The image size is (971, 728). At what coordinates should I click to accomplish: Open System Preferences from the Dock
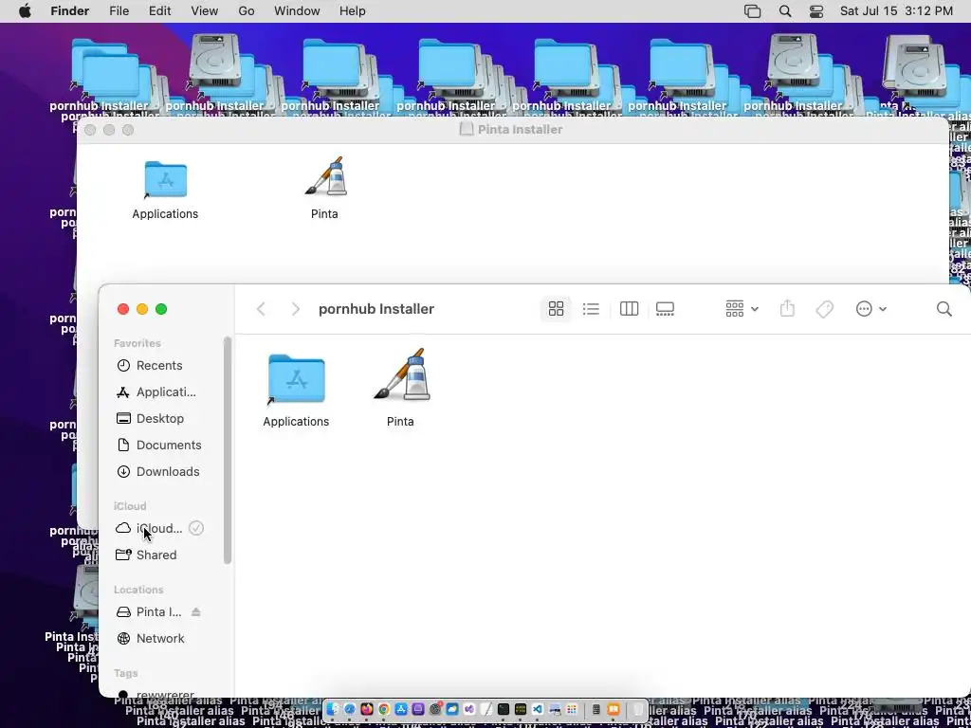point(435,709)
